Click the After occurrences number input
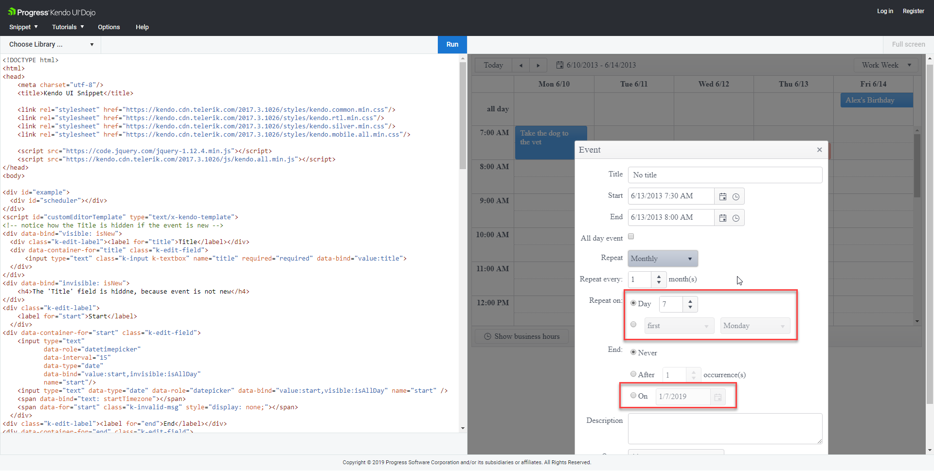 tap(674, 375)
